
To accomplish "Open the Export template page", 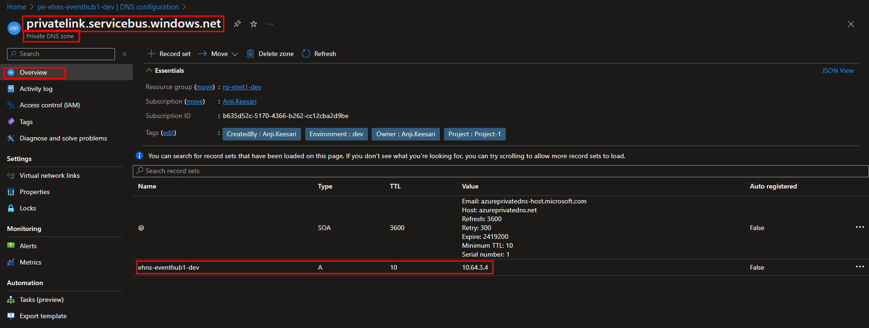I will coord(43,316).
